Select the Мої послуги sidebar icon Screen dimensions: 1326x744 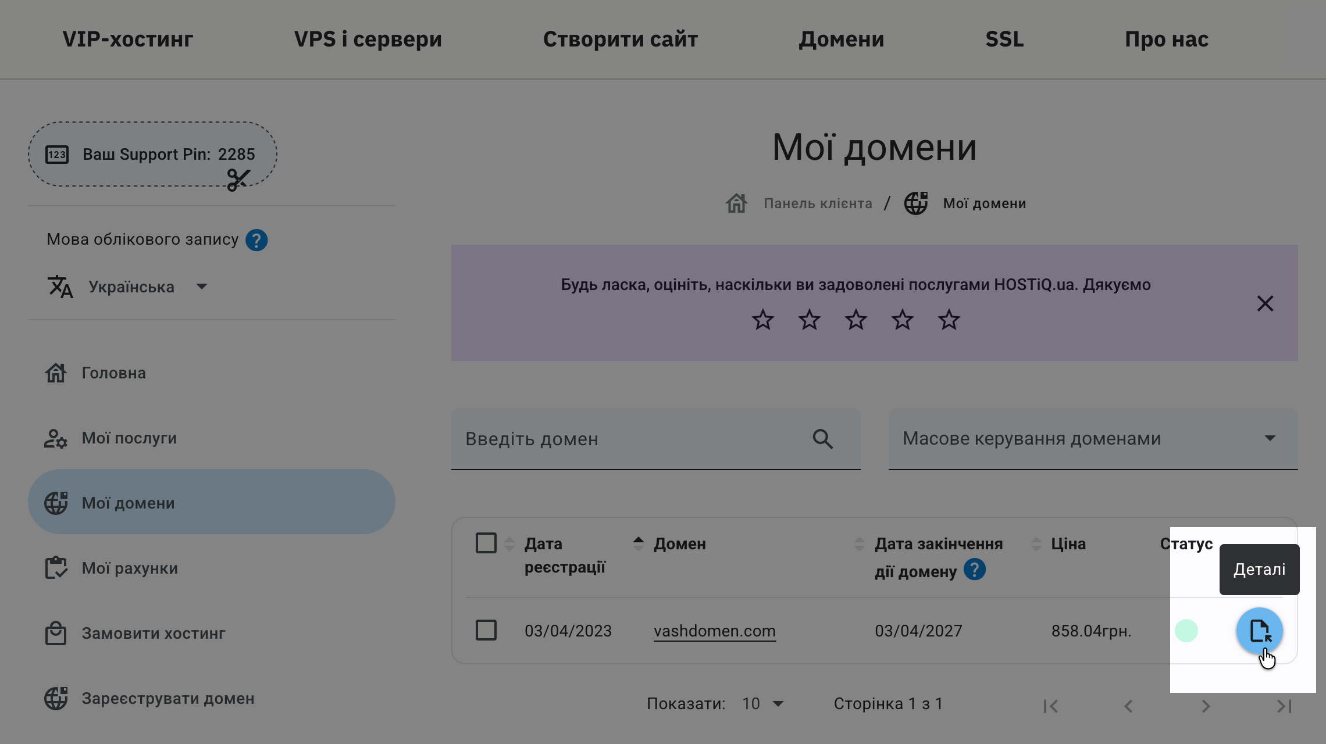click(x=55, y=438)
